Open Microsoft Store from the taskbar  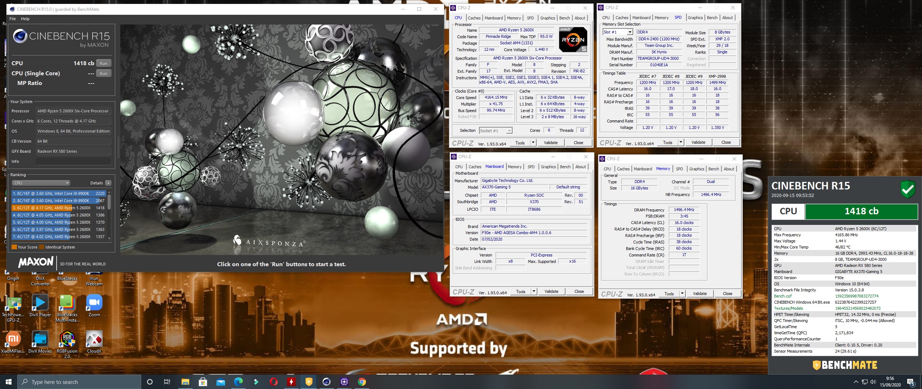(203, 382)
